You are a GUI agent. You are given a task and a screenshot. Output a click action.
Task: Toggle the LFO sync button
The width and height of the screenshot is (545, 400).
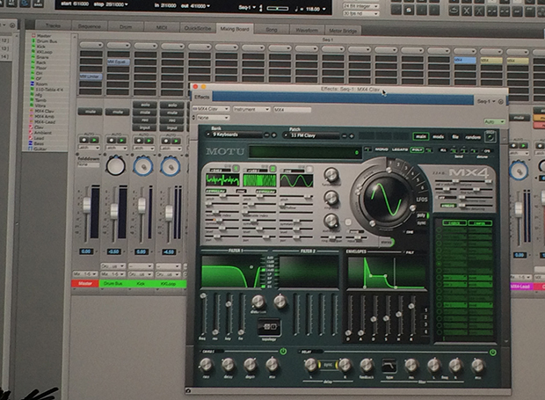coord(422,222)
